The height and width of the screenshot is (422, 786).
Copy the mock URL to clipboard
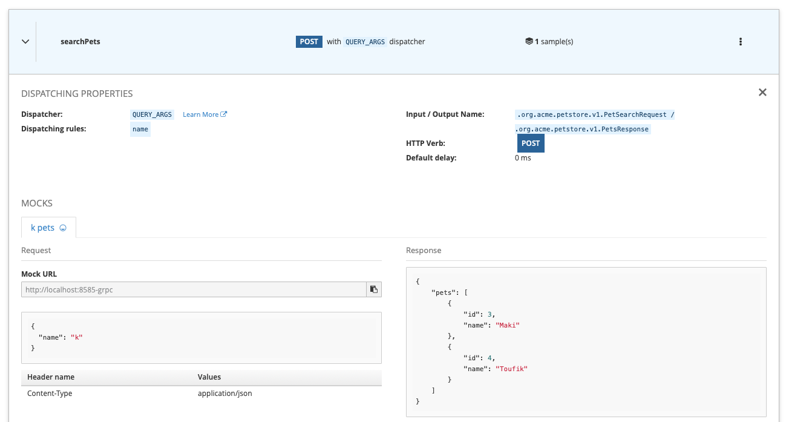[374, 290]
